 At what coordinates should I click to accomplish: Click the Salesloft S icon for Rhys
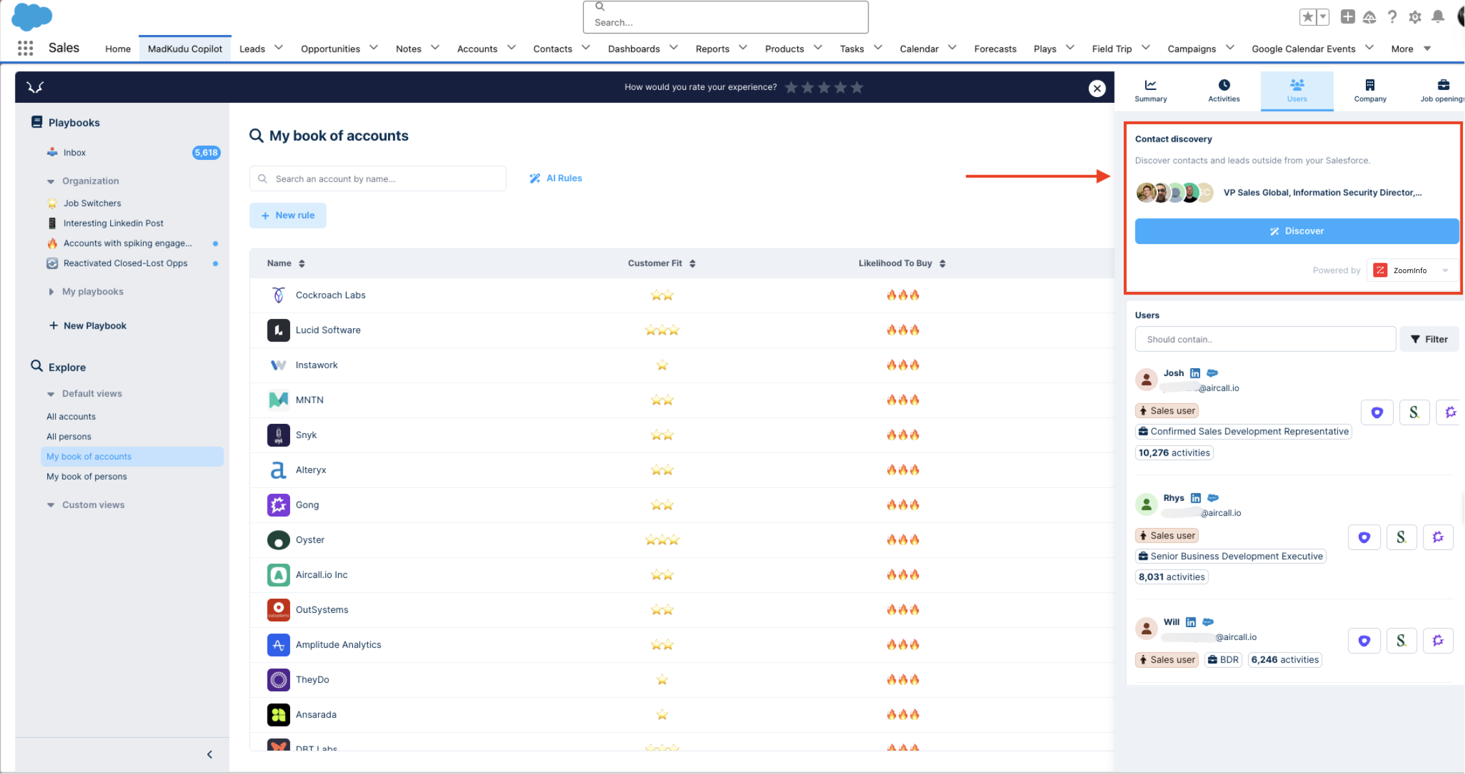pyautogui.click(x=1402, y=537)
